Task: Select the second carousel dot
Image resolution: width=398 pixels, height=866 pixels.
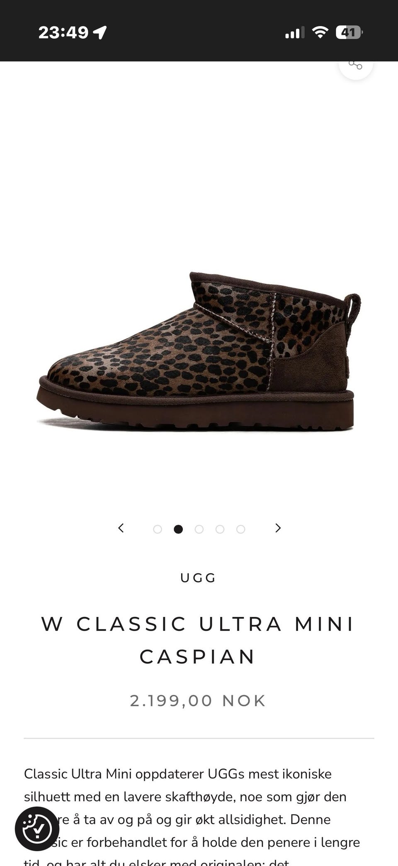Action: 178,529
